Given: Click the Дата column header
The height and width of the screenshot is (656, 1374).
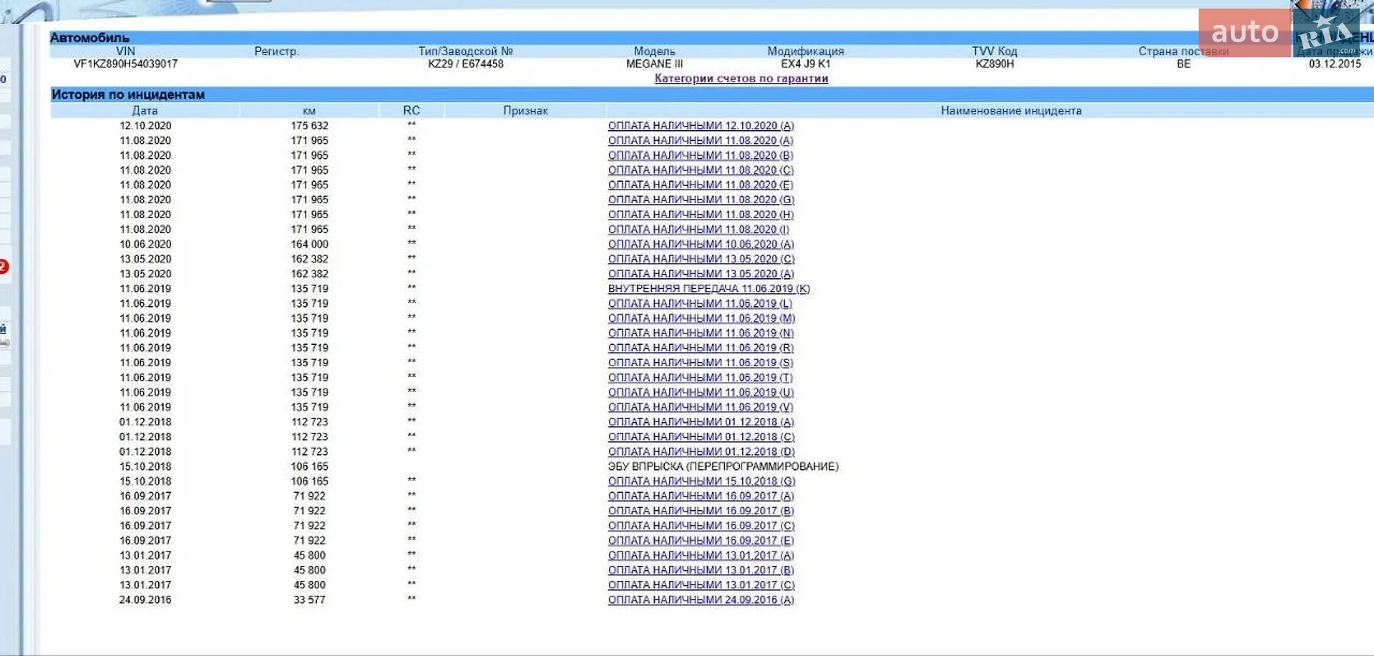Looking at the screenshot, I should tap(145, 111).
